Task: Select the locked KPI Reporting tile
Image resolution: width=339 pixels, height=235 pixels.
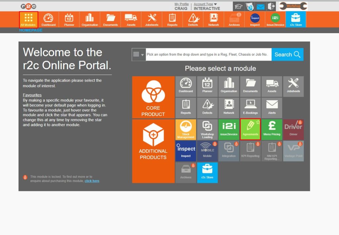Action: pyautogui.click(x=250, y=151)
